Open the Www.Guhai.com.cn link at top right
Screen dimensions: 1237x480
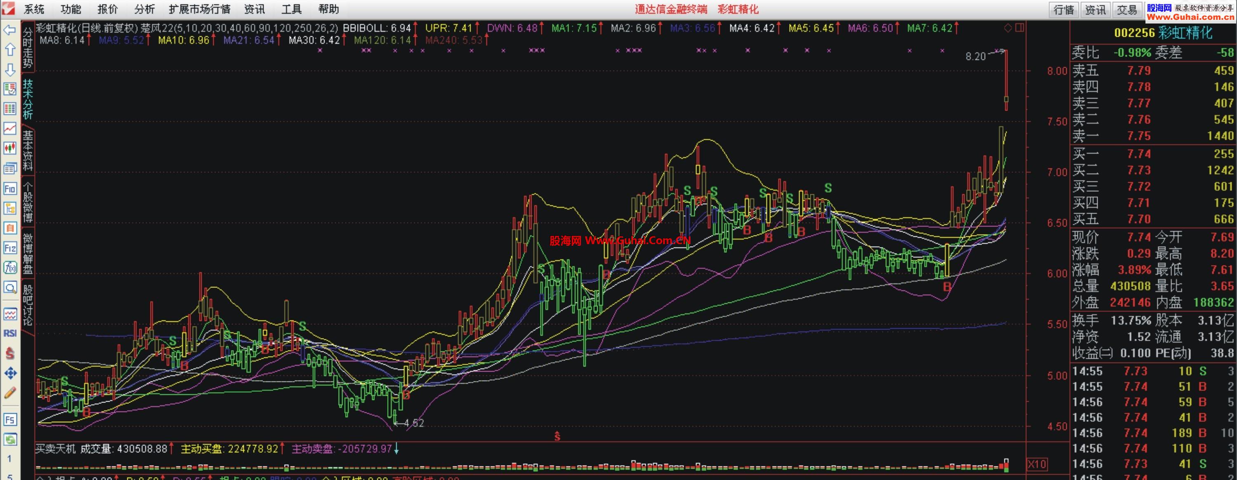[1190, 17]
